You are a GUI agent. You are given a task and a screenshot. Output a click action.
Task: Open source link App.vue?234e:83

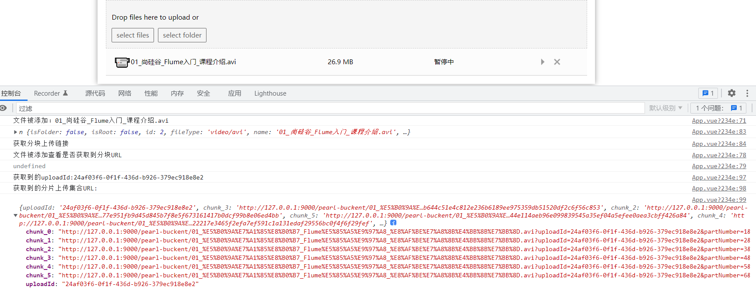[x=719, y=131]
